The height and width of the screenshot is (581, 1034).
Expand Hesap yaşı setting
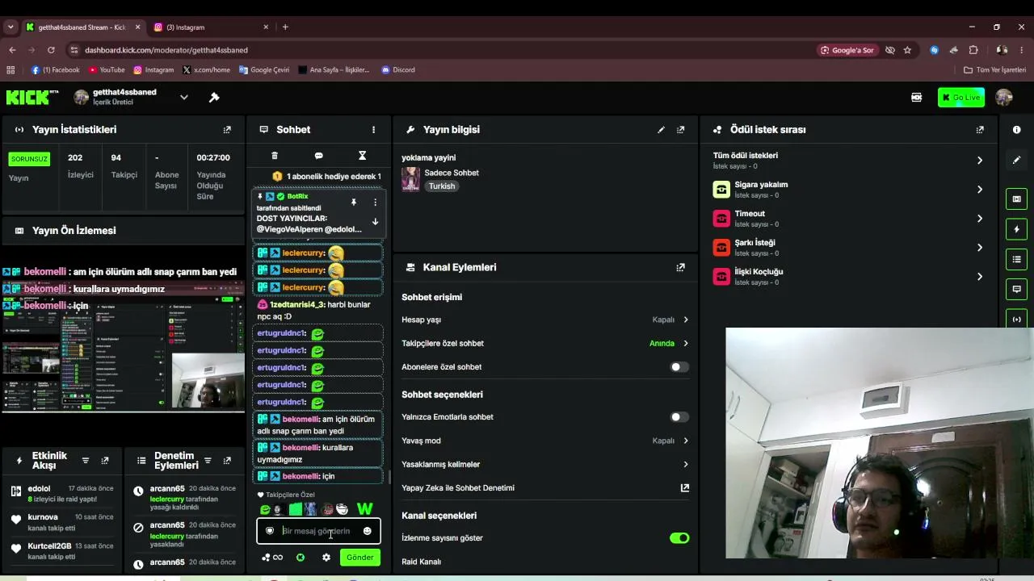coord(545,320)
